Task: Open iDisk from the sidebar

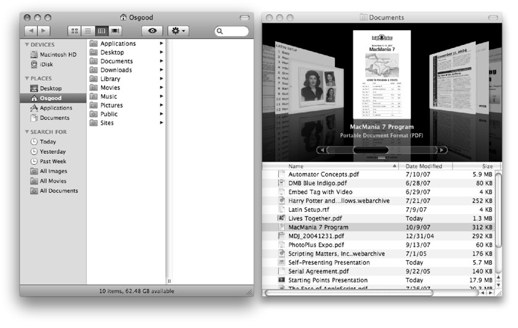Action: point(48,64)
